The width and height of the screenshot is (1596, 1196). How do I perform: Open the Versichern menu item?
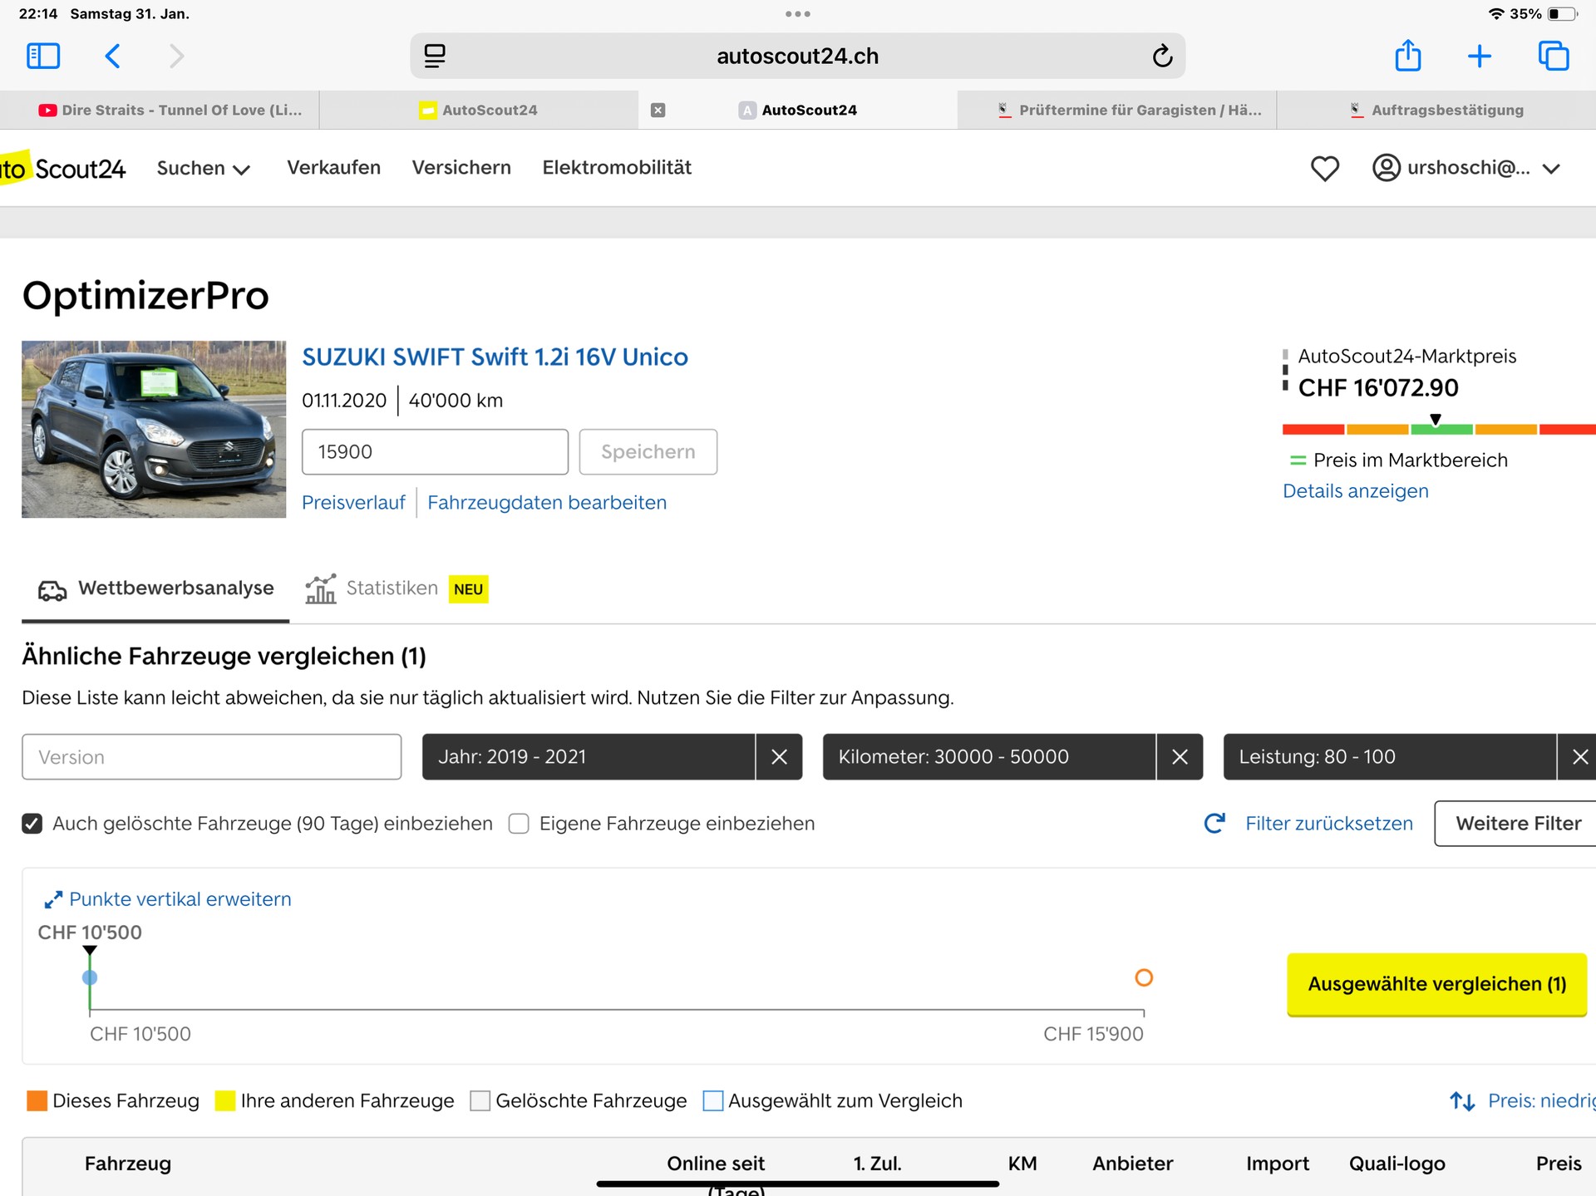point(461,168)
